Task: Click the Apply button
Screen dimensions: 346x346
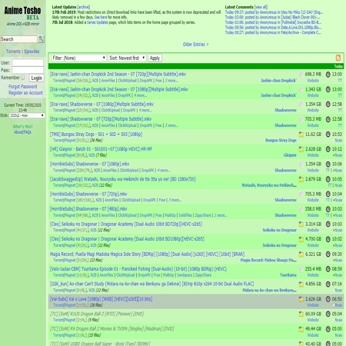Action: tap(155, 58)
